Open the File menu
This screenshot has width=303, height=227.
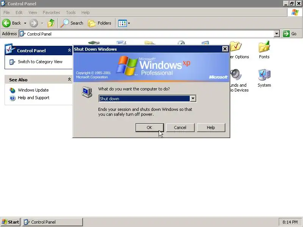(6, 12)
